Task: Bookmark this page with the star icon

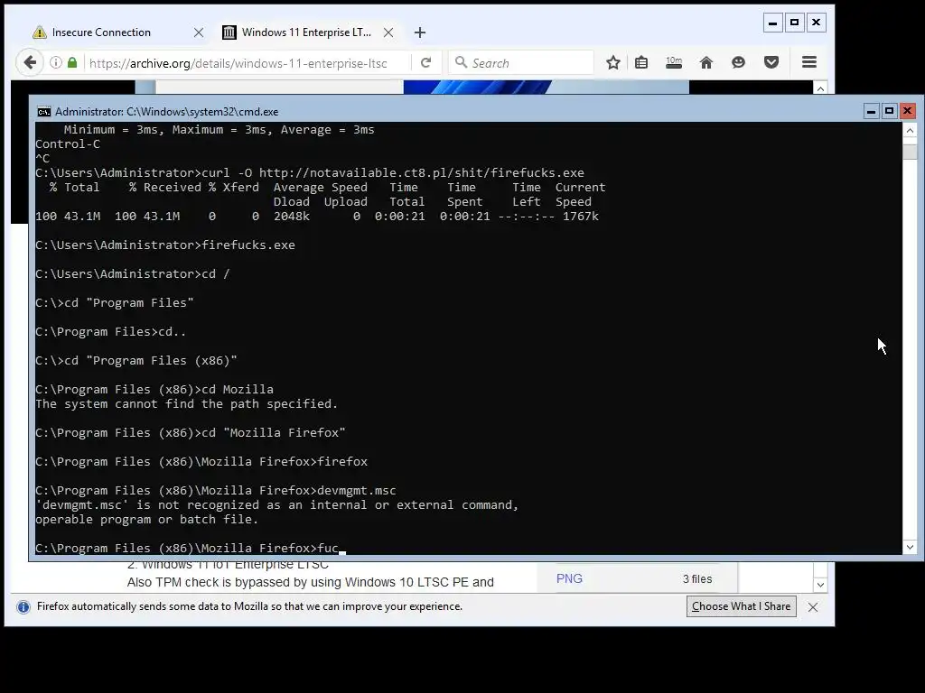Action: tap(613, 62)
